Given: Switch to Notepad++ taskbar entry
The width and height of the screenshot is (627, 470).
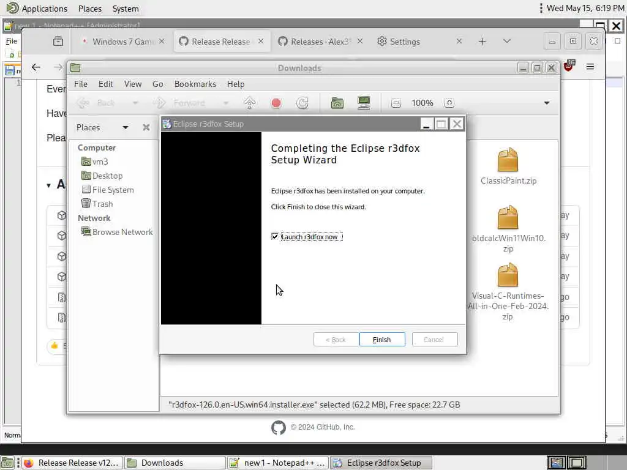Looking at the screenshot, I should click(278, 463).
